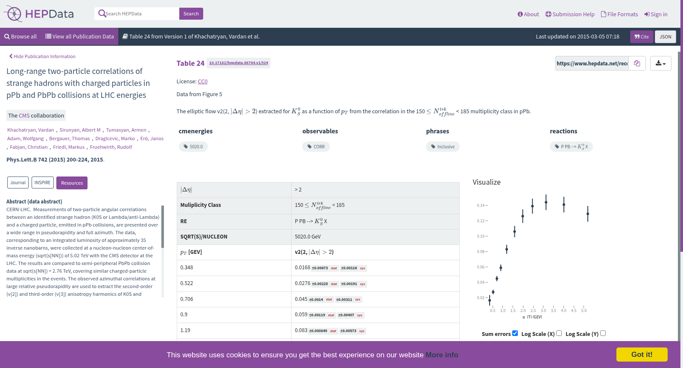Click the P PB reactions tag
The image size is (683, 368).
571,147
